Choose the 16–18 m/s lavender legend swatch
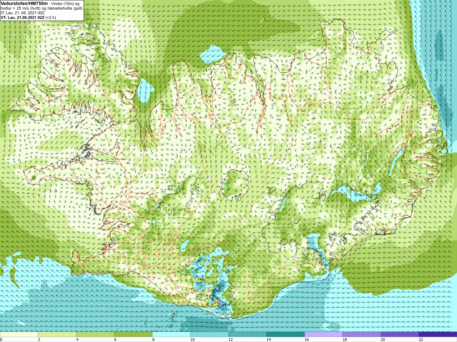This screenshot has height=342, width=457. point(323,335)
